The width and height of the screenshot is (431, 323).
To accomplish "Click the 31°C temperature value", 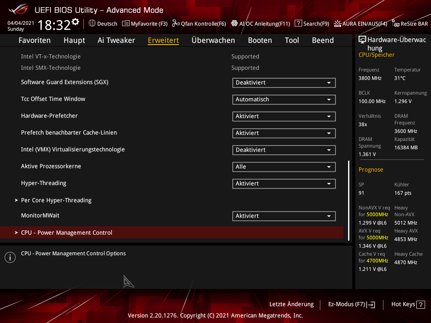I will tap(400, 78).
